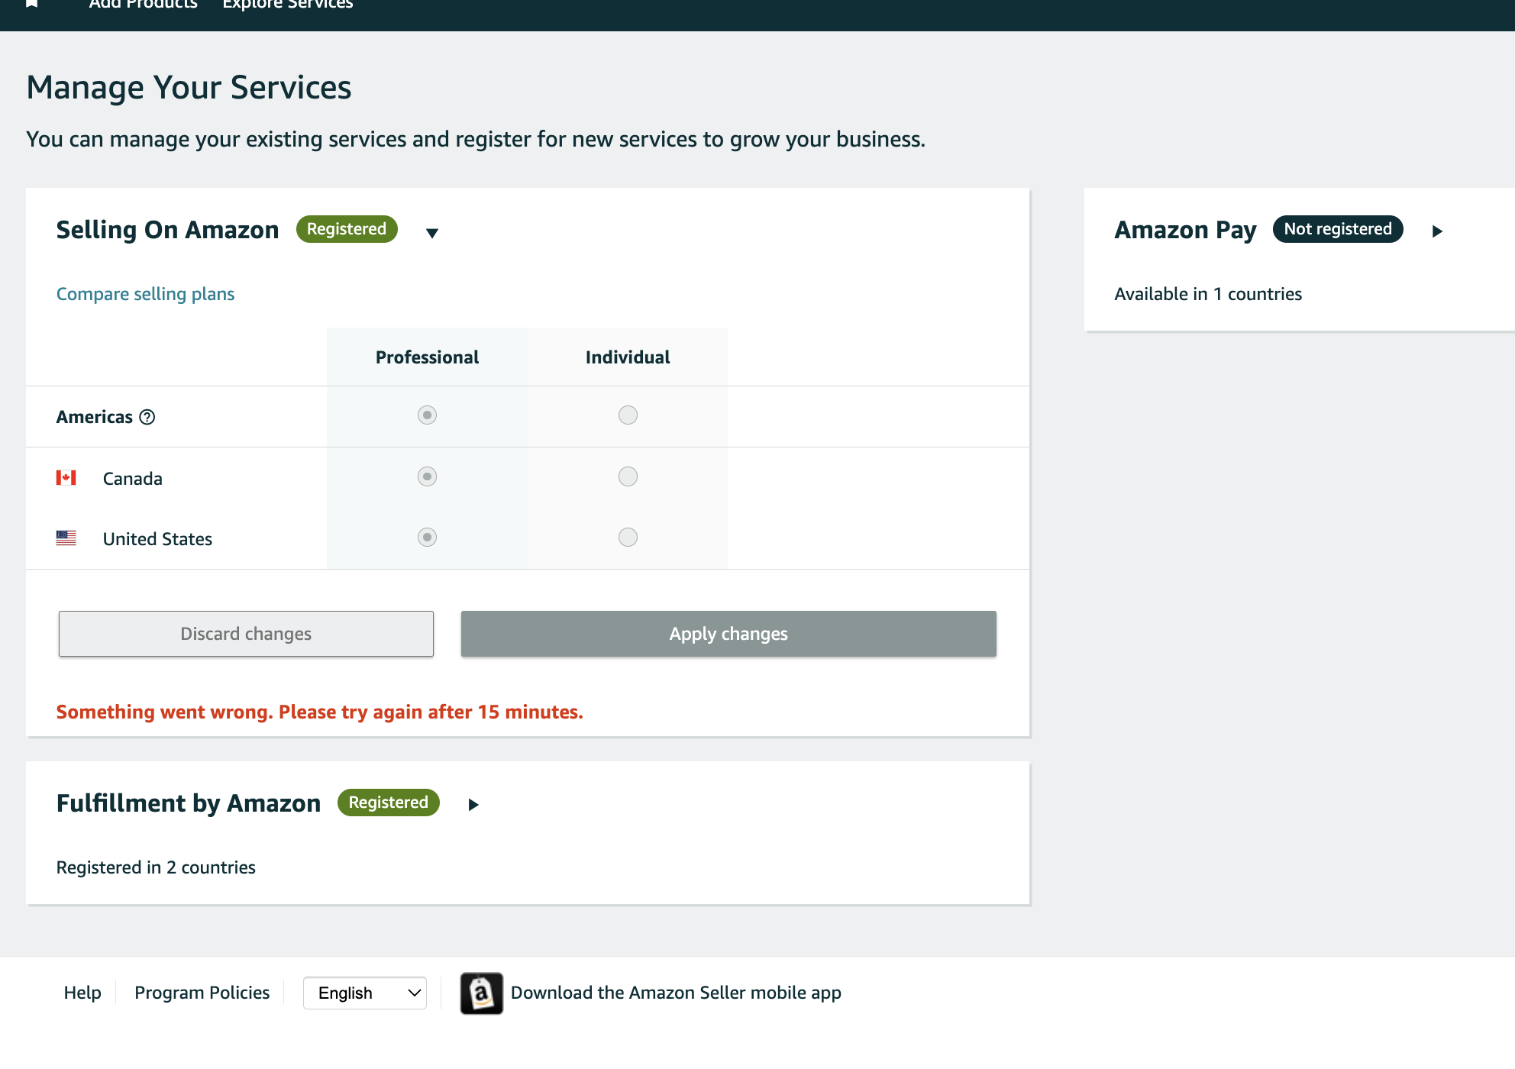Viewport: 1515px width, 1069px height.
Task: Open the Help link in footer
Action: pos(82,993)
